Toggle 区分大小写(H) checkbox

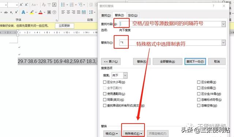(105, 82)
